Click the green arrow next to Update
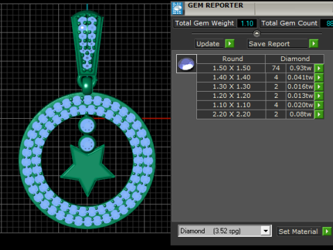The width and height of the screenshot is (333, 250). click(230, 44)
